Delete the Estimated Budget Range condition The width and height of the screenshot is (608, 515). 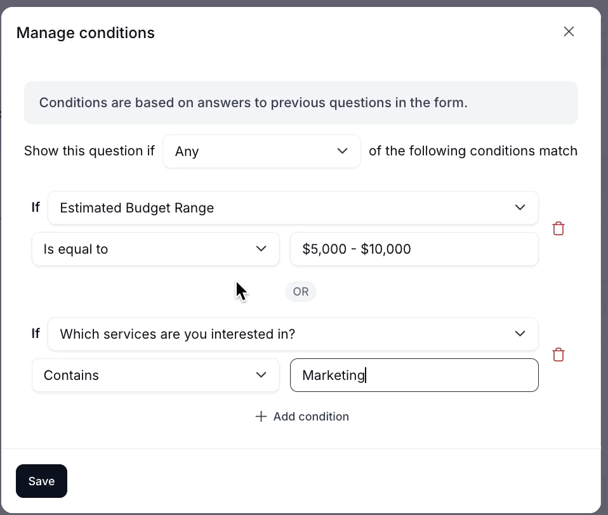558,228
